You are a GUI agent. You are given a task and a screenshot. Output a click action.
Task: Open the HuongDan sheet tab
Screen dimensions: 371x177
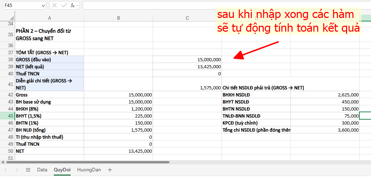(89, 170)
